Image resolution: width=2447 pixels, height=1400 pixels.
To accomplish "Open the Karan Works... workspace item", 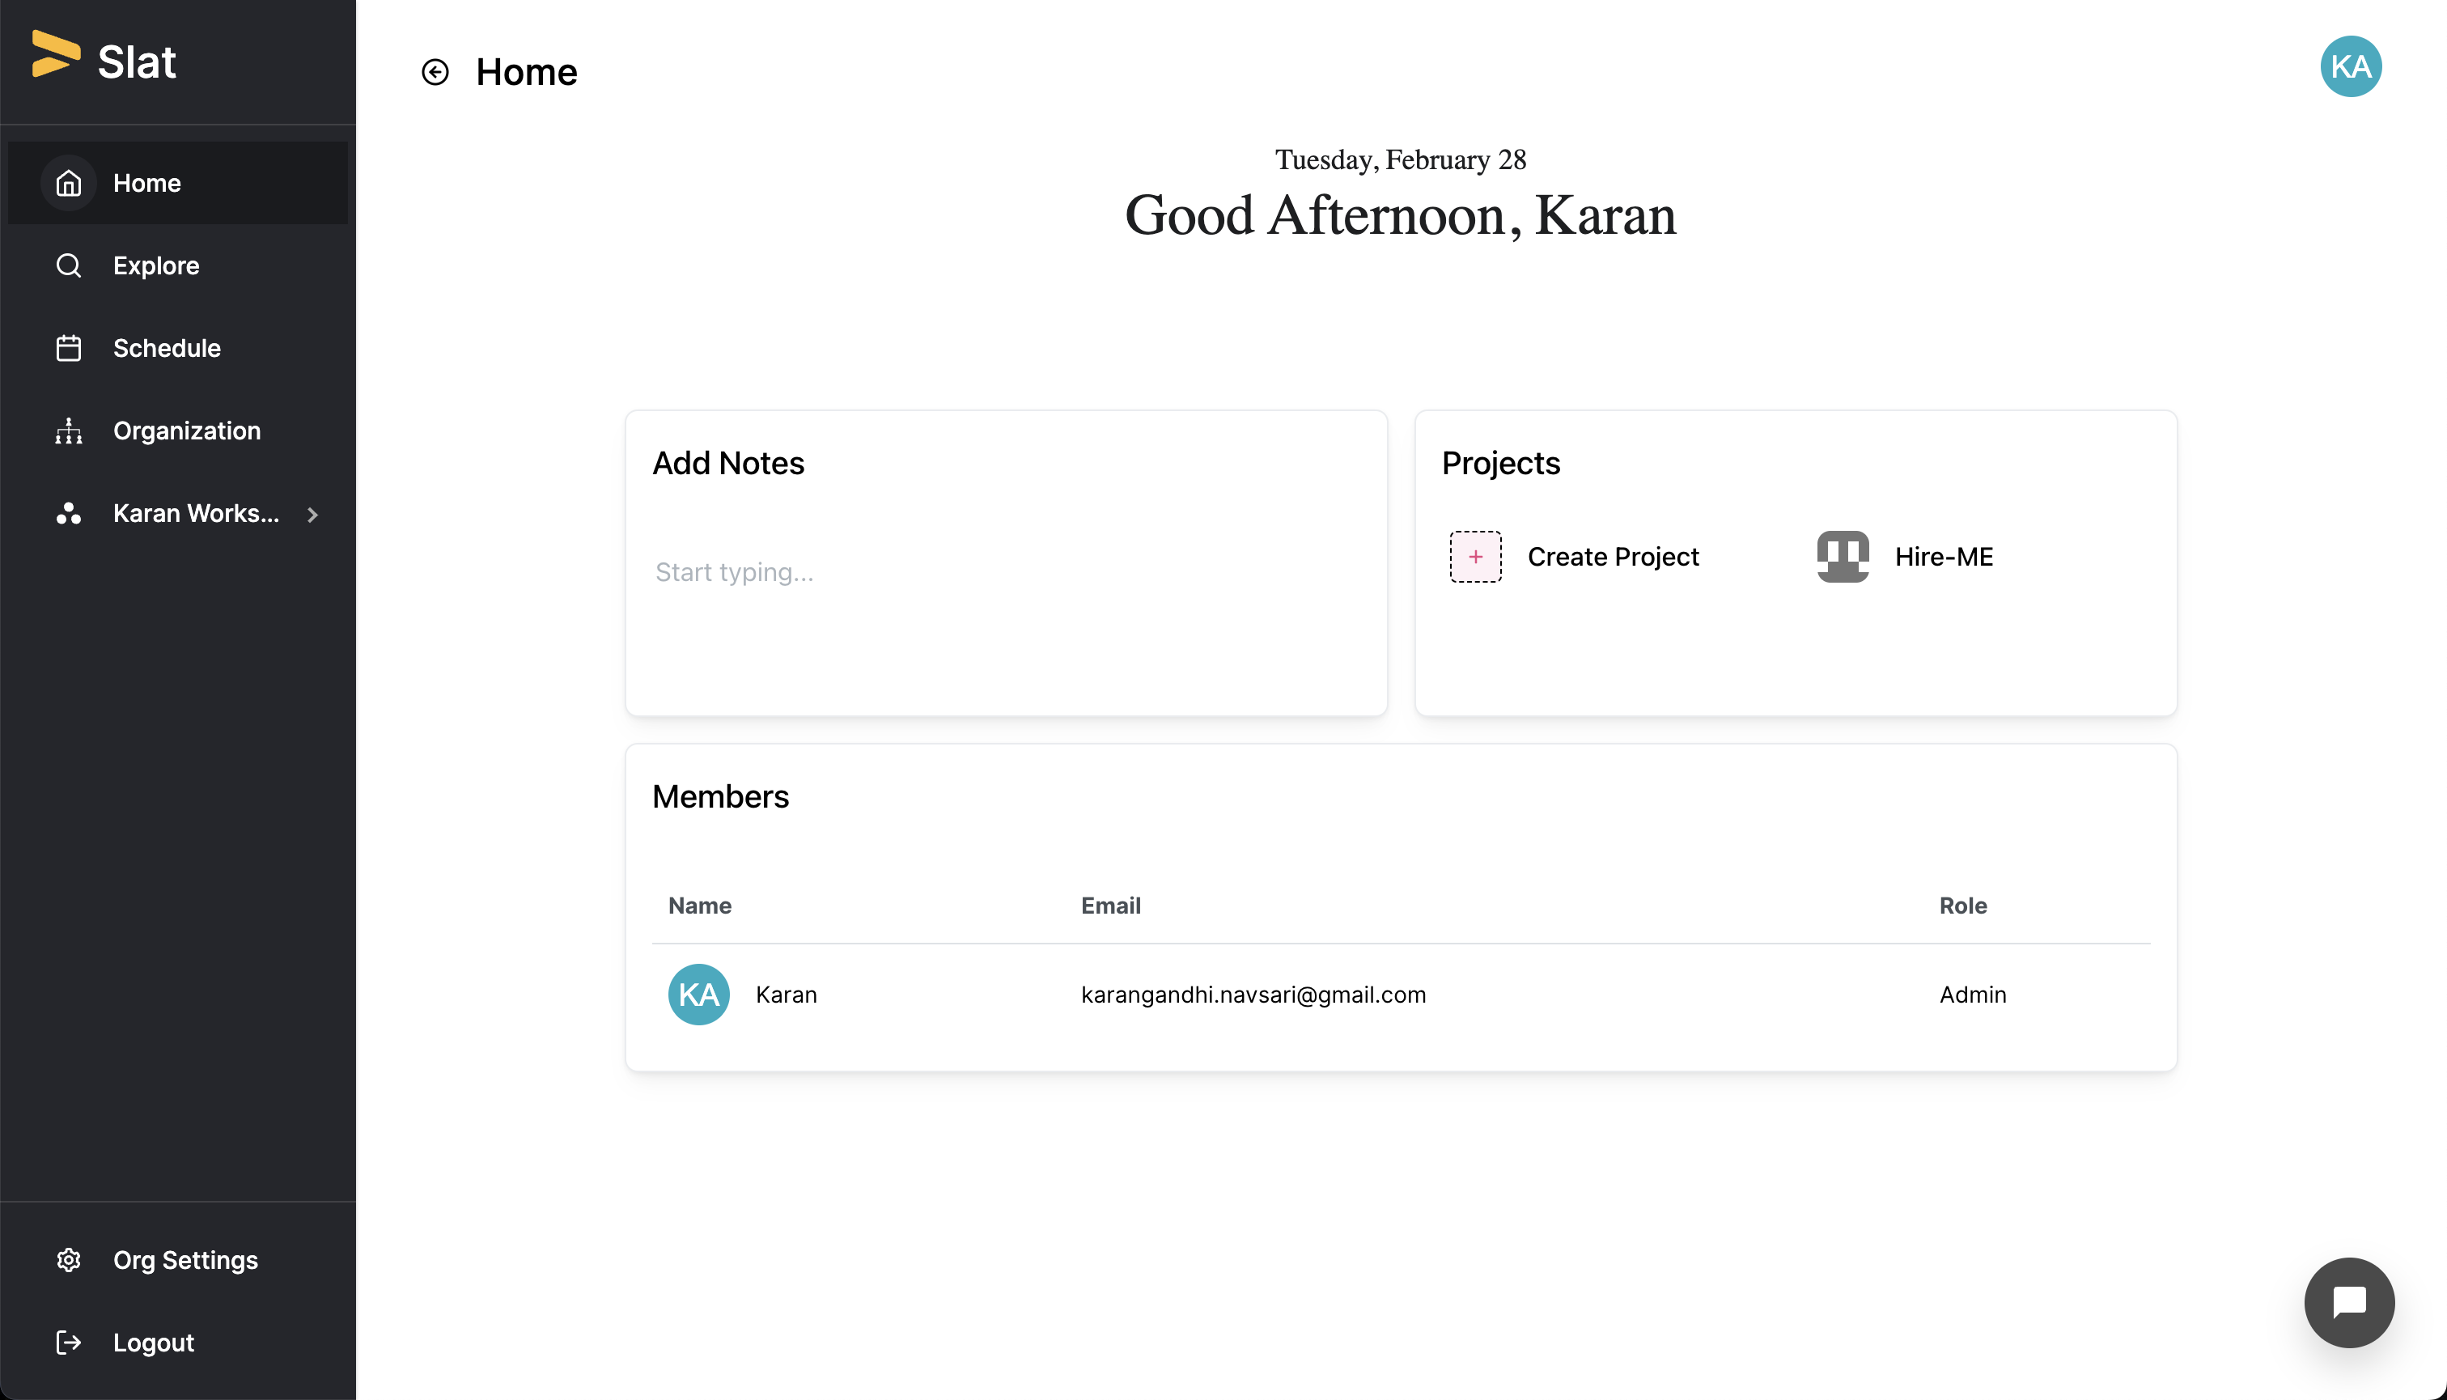I will 178,513.
